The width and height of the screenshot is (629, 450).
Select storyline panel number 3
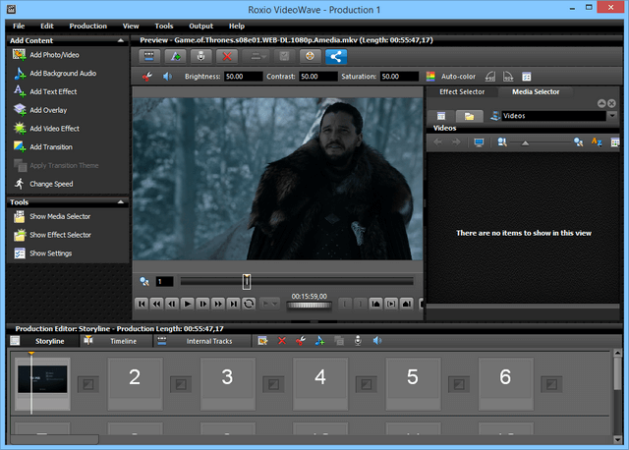(227, 378)
